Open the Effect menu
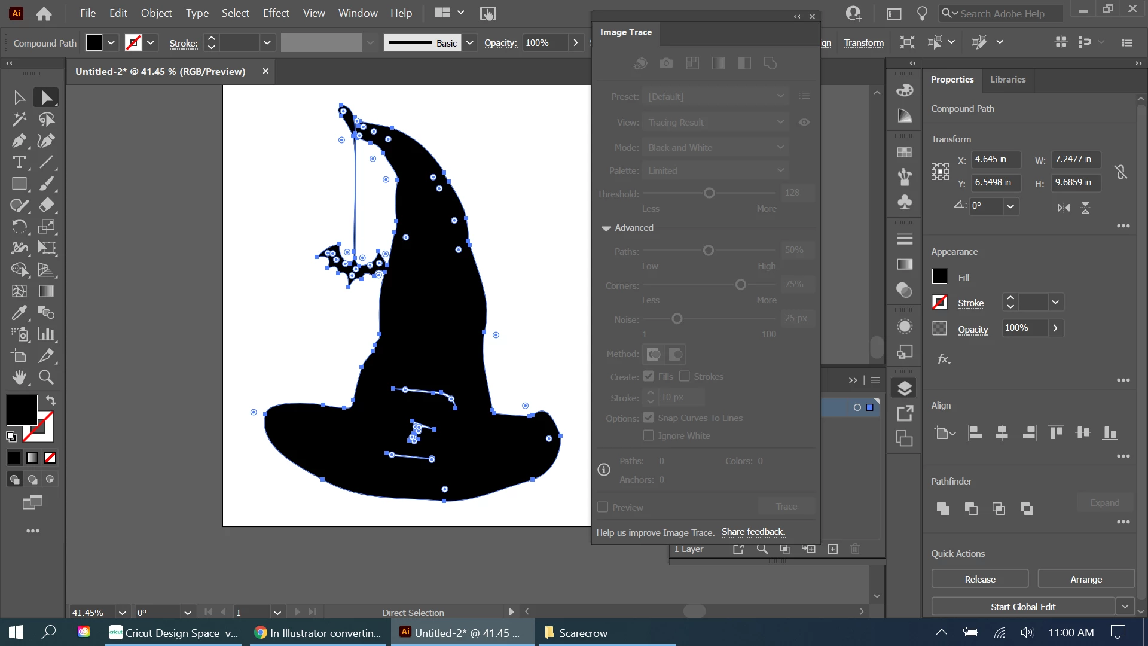The width and height of the screenshot is (1148, 646). click(276, 13)
